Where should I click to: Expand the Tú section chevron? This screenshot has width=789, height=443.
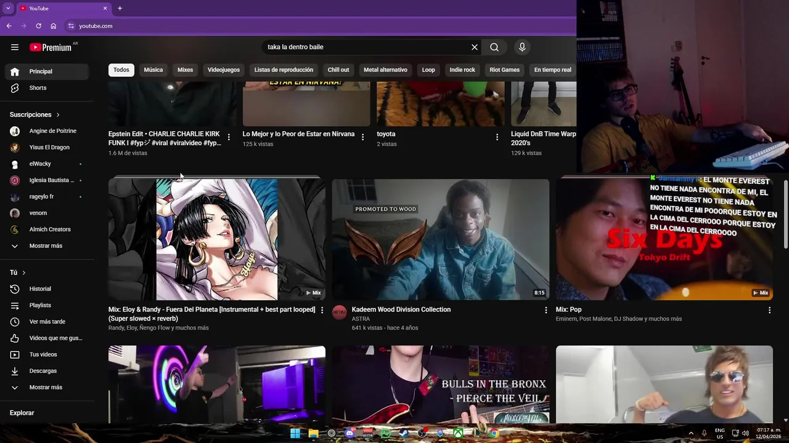point(24,273)
